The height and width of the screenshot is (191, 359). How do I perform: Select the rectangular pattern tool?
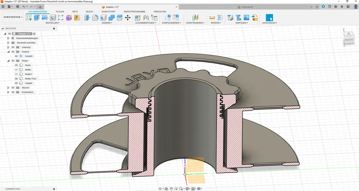tap(61, 18)
